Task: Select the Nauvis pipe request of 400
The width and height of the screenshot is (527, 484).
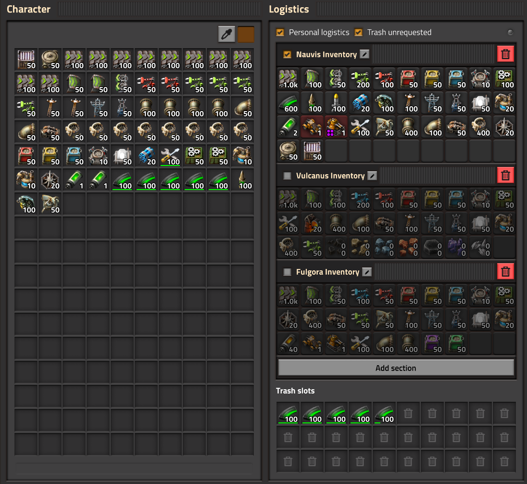Action: click(409, 127)
